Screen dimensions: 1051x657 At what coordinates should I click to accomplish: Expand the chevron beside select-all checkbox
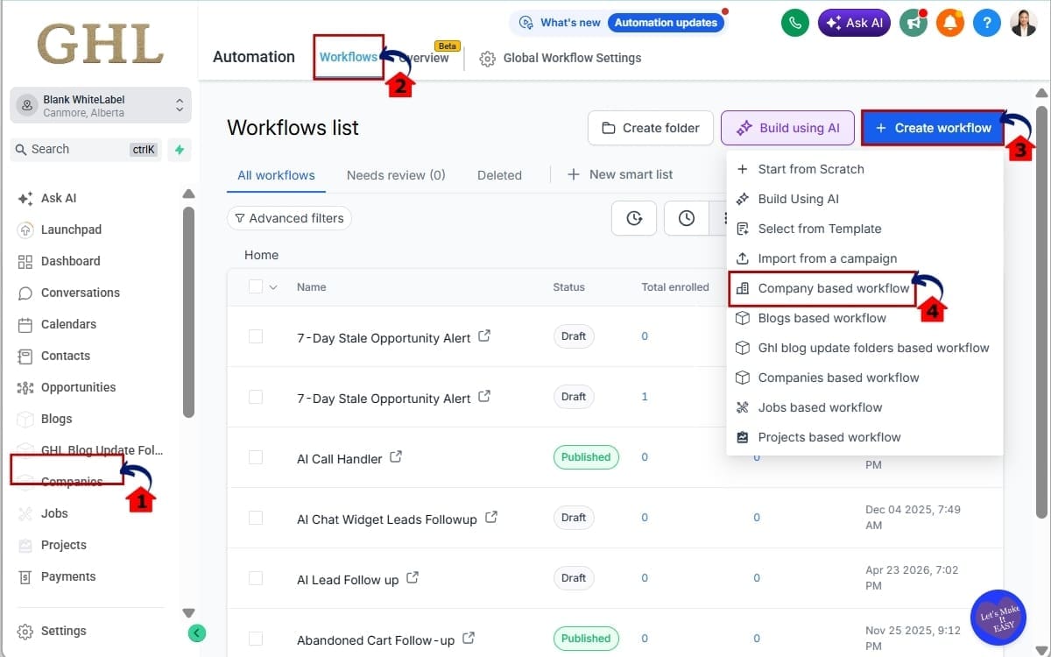click(273, 286)
